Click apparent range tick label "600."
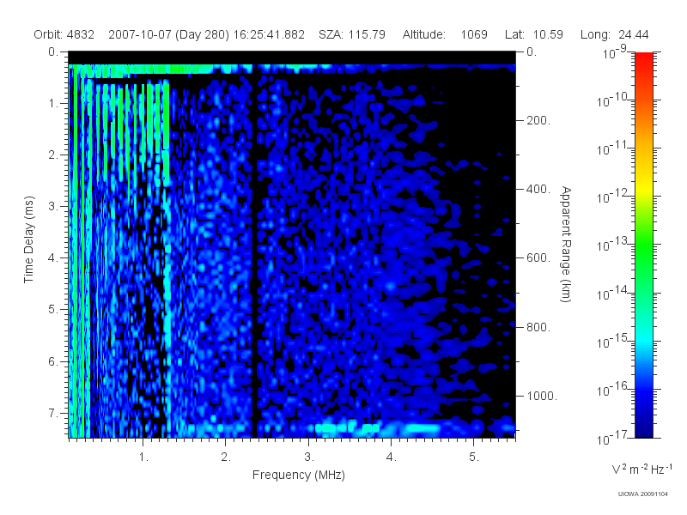This screenshot has height=515, width=687. point(538,258)
